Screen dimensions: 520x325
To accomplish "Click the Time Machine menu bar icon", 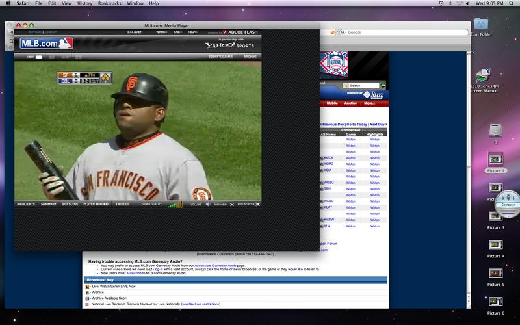I will 441,3.
